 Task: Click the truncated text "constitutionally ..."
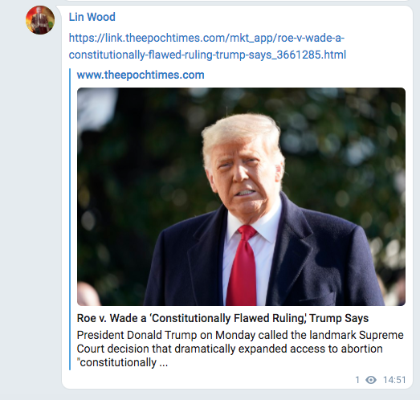(x=122, y=362)
